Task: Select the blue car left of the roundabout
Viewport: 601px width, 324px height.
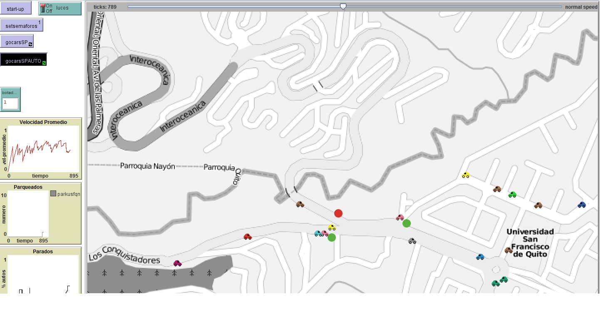Action: (480, 257)
